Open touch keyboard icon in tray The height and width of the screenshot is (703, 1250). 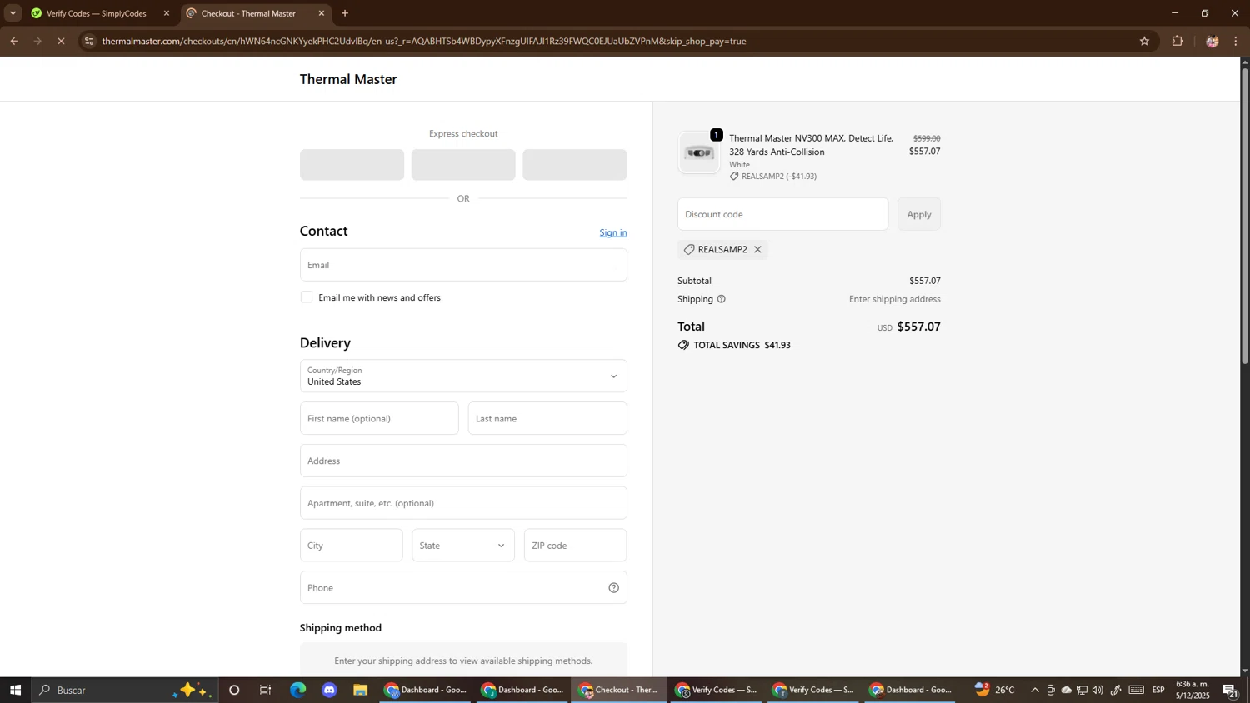1137,690
